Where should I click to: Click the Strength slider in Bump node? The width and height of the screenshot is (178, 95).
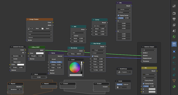pos(56,62)
